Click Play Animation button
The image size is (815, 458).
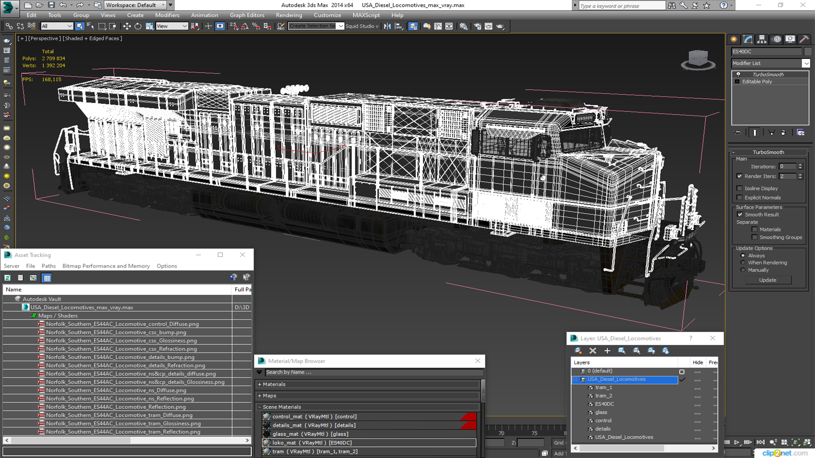coord(737,442)
